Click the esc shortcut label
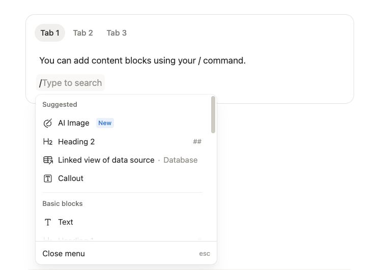The image size is (377, 270). (x=205, y=254)
